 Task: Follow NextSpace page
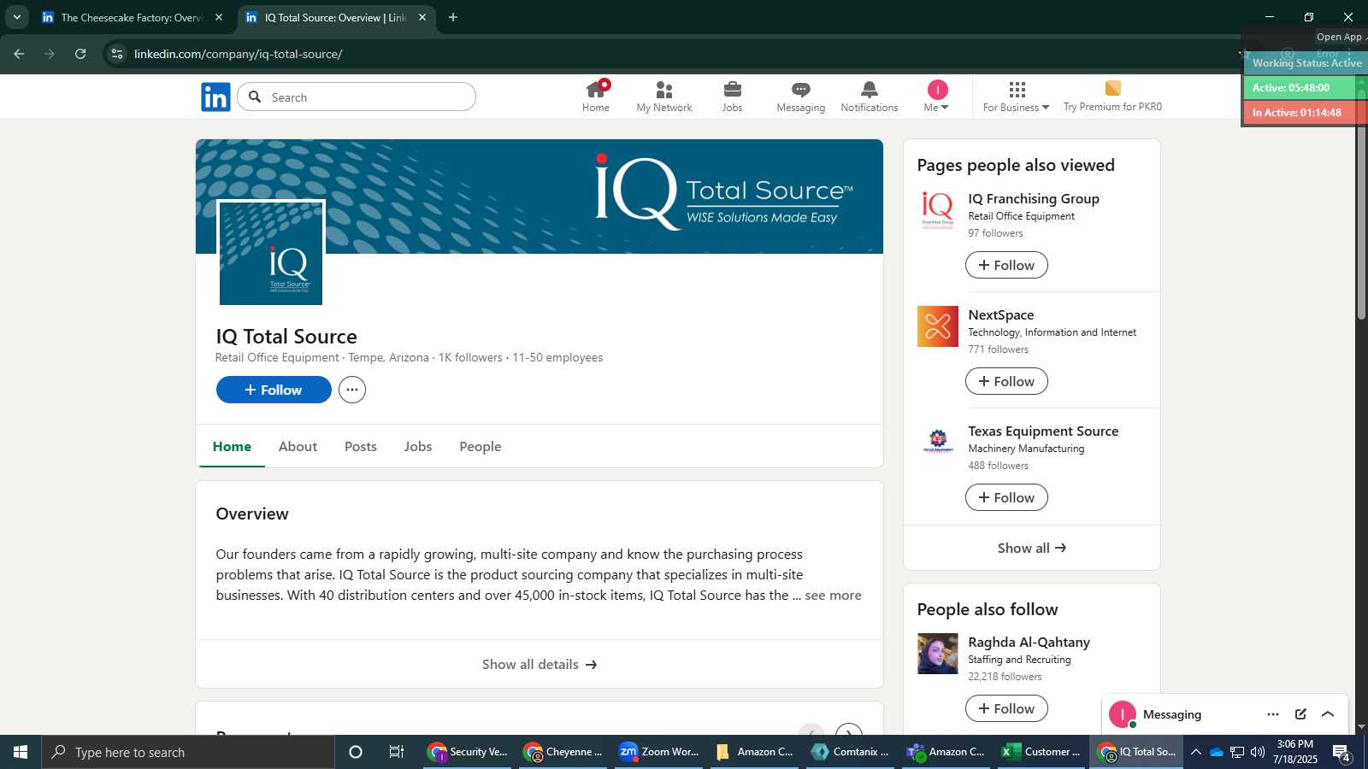[x=1006, y=381]
